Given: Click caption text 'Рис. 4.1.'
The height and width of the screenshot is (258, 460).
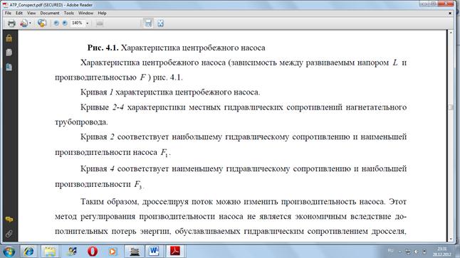Looking at the screenshot, I should [103, 48].
